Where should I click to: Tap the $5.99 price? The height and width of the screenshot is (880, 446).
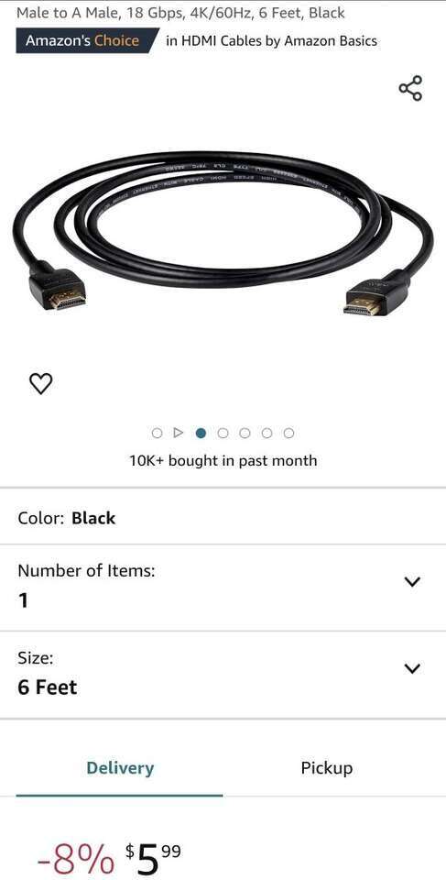pyautogui.click(x=153, y=859)
